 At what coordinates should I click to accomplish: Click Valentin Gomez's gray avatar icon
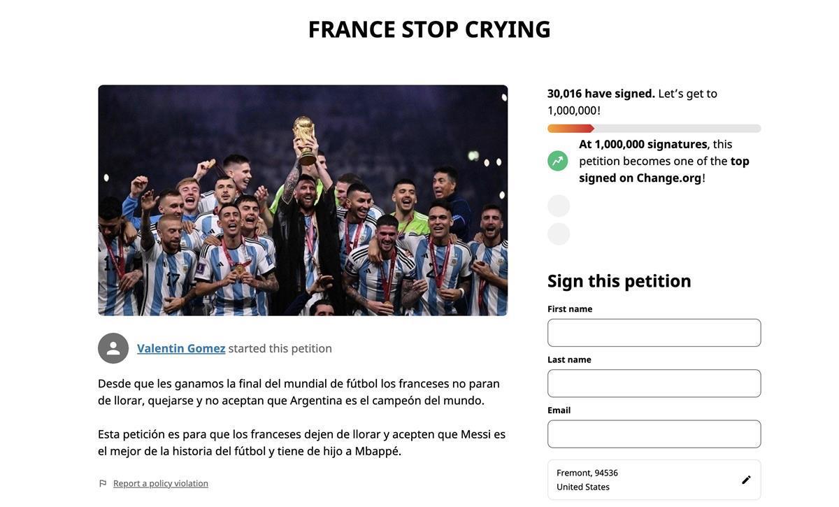pyautogui.click(x=113, y=348)
